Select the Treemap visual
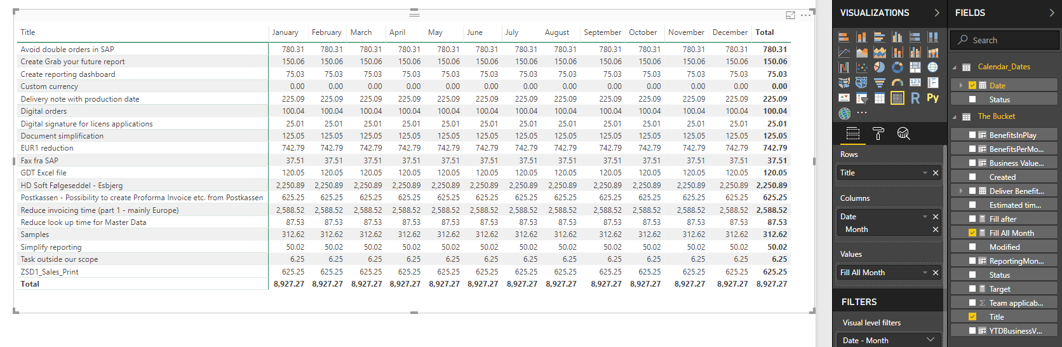The image size is (1062, 347). click(x=915, y=67)
